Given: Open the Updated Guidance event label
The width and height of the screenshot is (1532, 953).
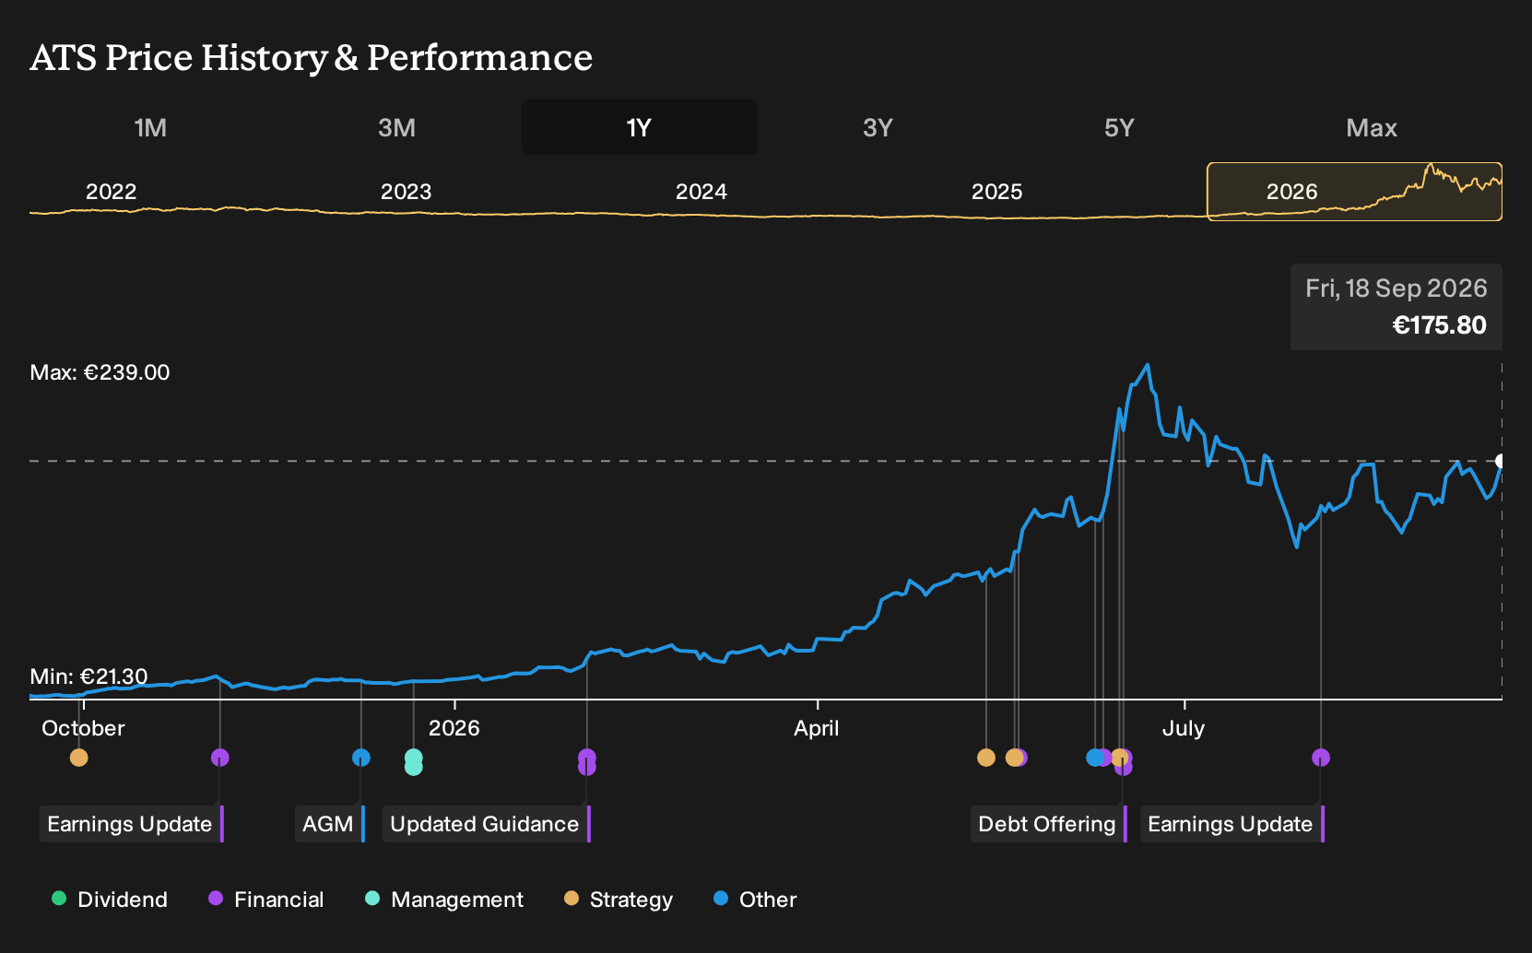Looking at the screenshot, I should click(486, 824).
